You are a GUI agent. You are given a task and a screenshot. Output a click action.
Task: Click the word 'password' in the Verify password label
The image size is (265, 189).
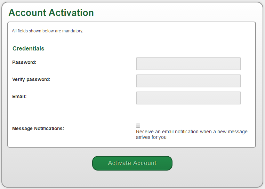click(38, 79)
